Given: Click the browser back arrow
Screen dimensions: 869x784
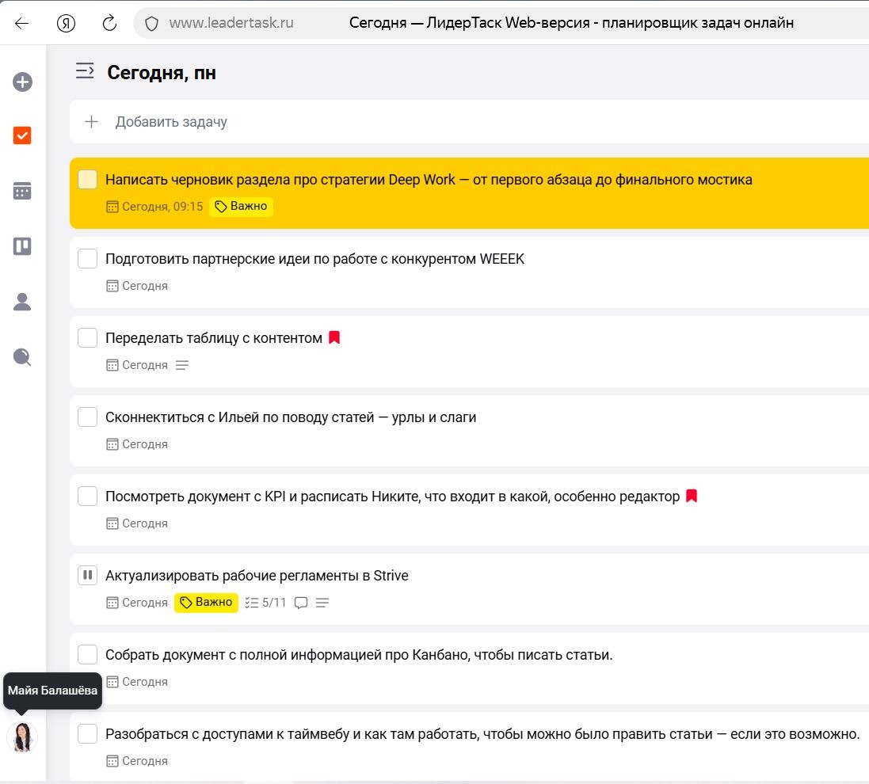Looking at the screenshot, I should pyautogui.click(x=21, y=23).
